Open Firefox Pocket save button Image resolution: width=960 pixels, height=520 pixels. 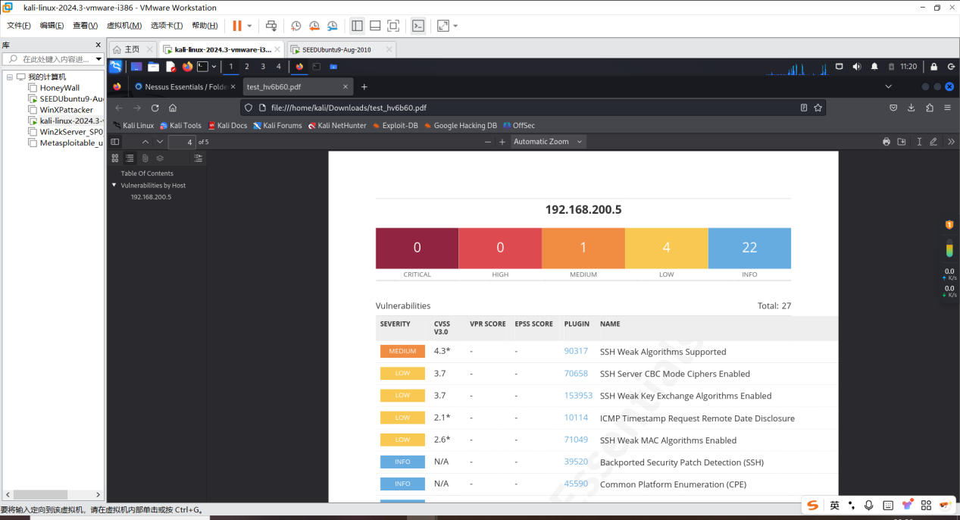[x=893, y=108]
